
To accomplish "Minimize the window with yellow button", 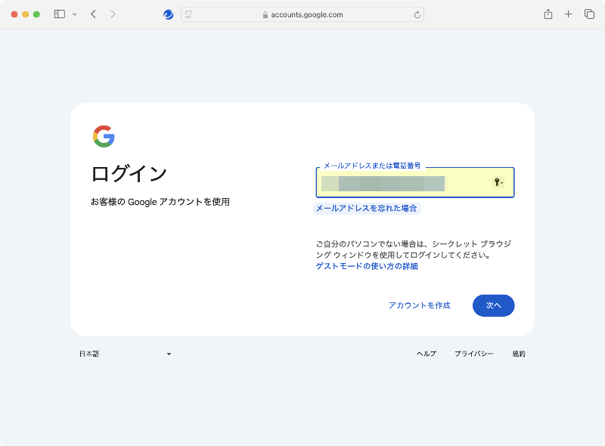I will point(26,14).
